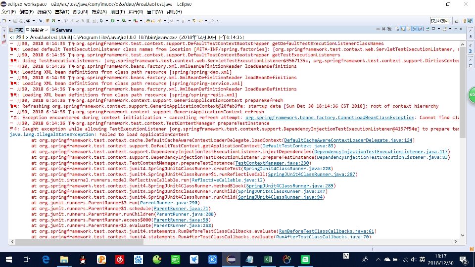475x267 pixels.
Task: Open Microsoft Edge from the taskbar
Action: pyautogui.click(x=46, y=260)
